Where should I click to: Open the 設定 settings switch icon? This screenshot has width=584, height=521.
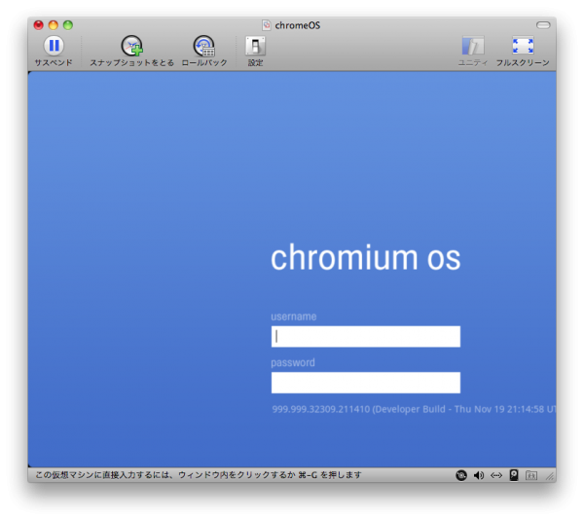(255, 46)
